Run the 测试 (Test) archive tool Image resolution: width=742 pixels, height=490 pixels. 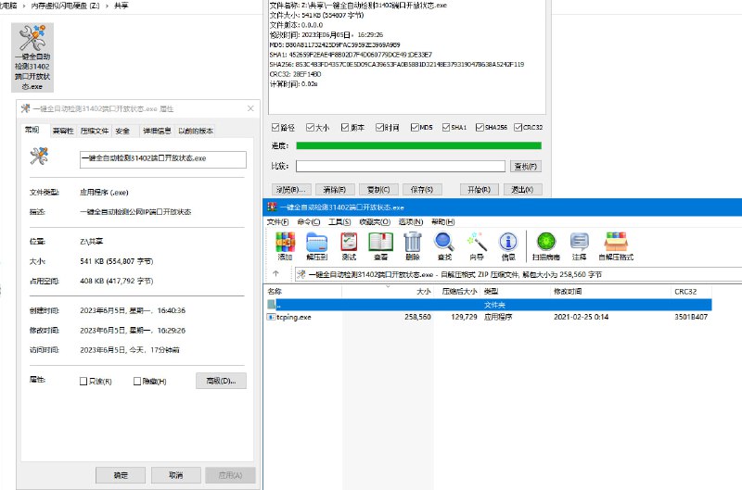[349, 245]
